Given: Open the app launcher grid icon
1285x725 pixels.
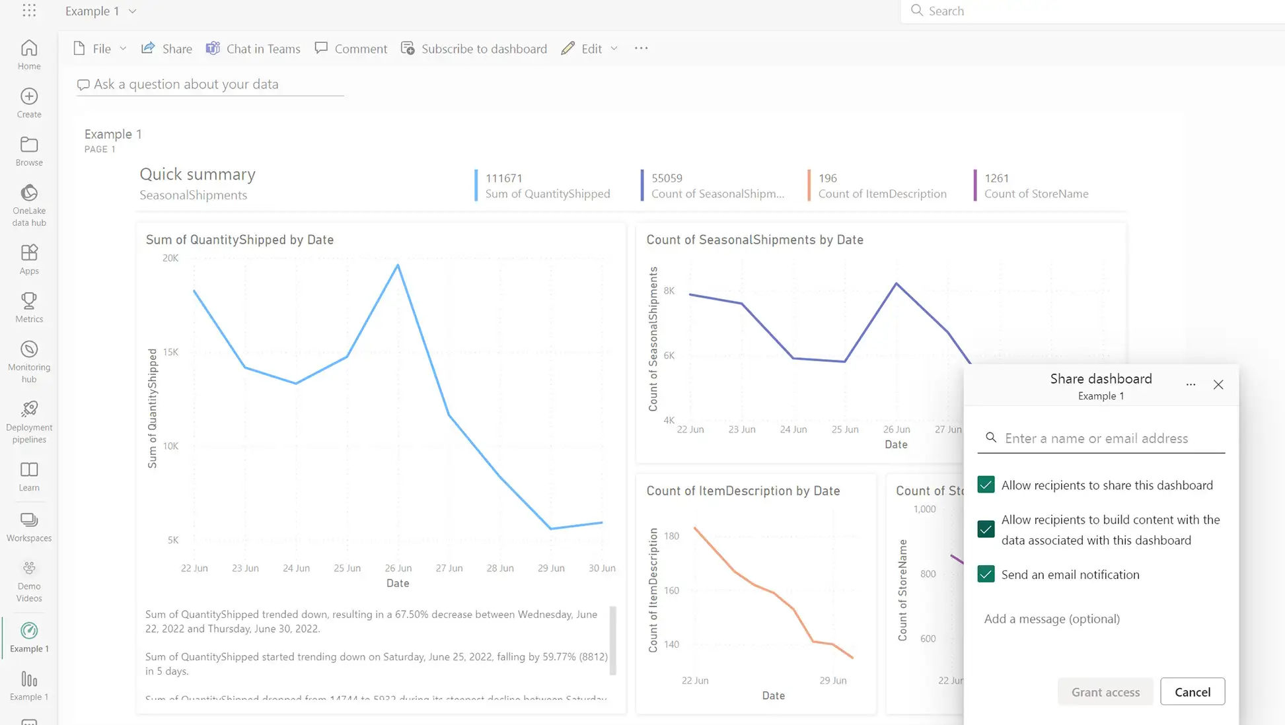Looking at the screenshot, I should pyautogui.click(x=29, y=11).
